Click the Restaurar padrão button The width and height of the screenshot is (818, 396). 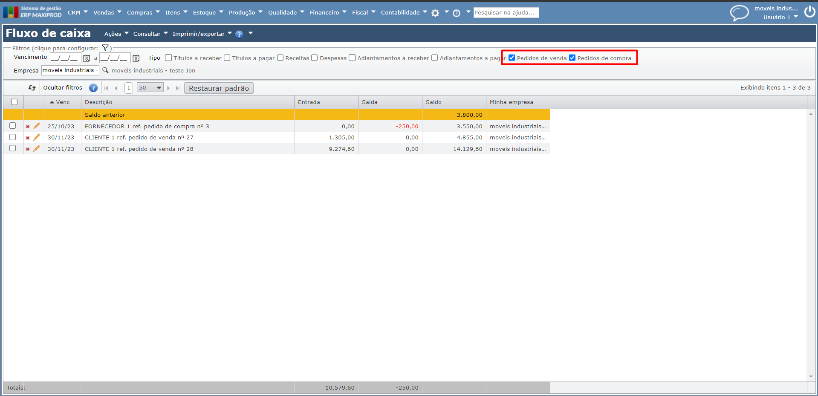(219, 88)
